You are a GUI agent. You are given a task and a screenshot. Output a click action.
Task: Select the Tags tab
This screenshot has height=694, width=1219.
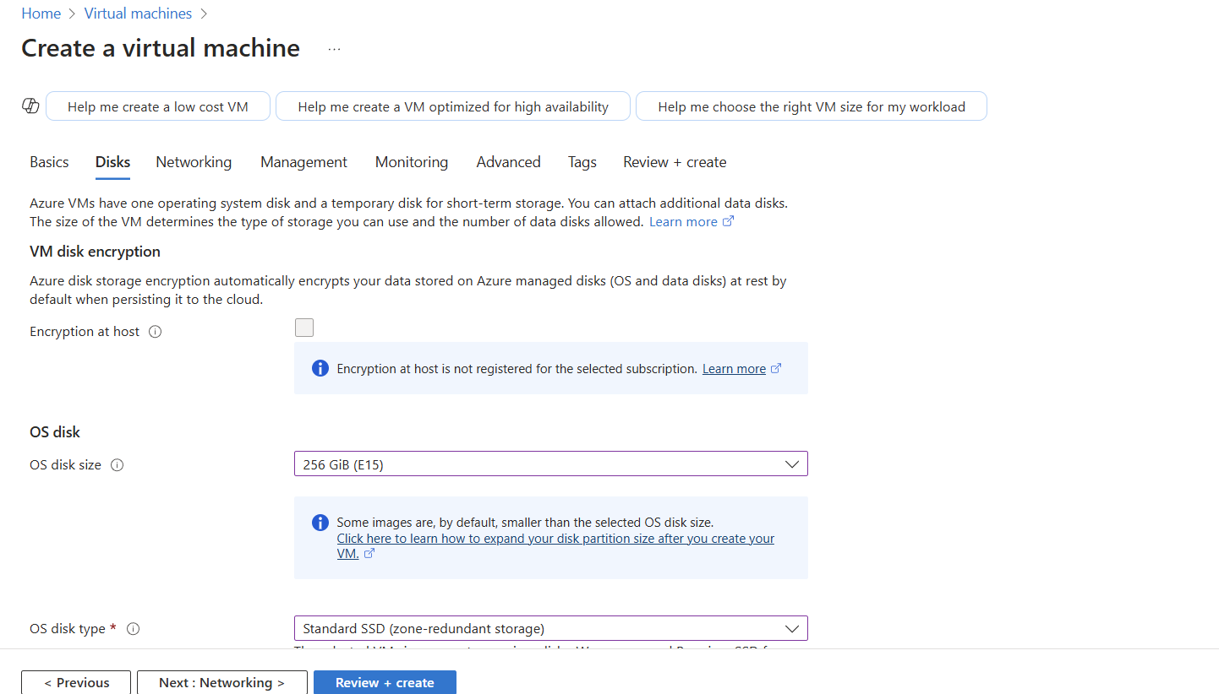coord(582,162)
